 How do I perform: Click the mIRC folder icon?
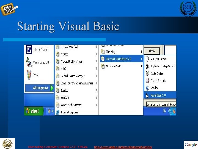(58, 69)
